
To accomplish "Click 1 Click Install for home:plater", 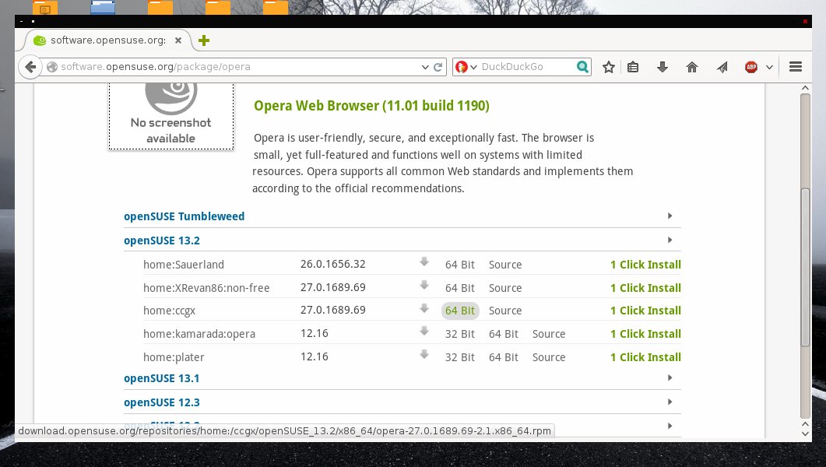I will [x=645, y=357].
